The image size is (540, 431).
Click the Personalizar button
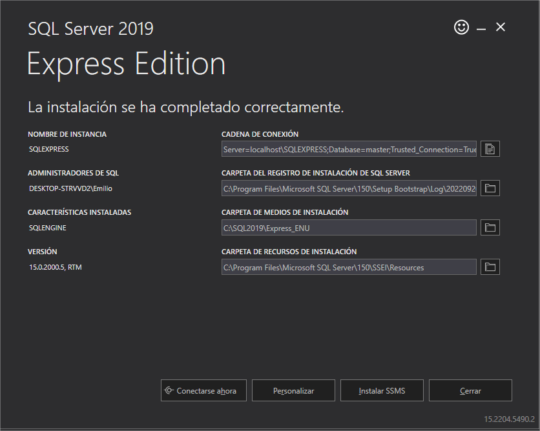tap(293, 390)
